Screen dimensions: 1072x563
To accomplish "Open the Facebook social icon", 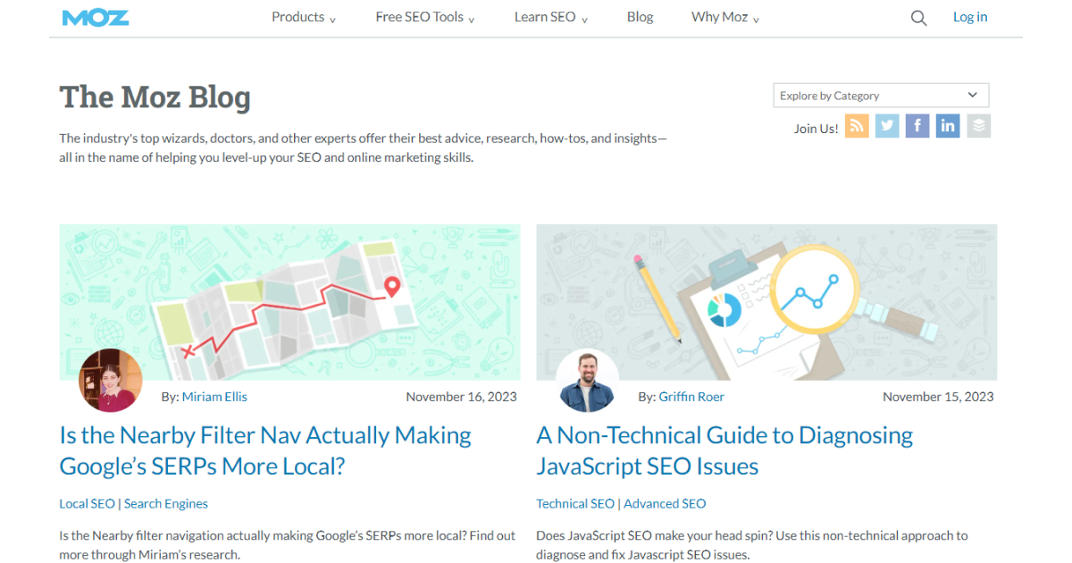I will (917, 126).
